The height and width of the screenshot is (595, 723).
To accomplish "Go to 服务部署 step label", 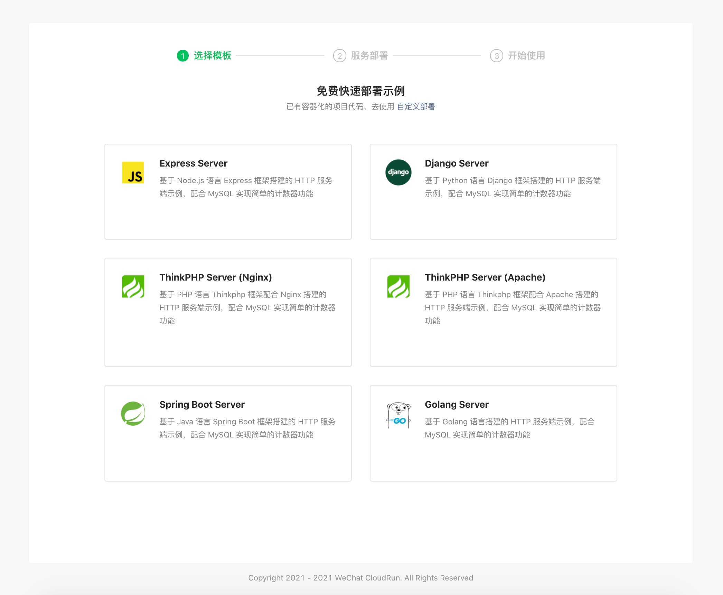I will tap(369, 56).
